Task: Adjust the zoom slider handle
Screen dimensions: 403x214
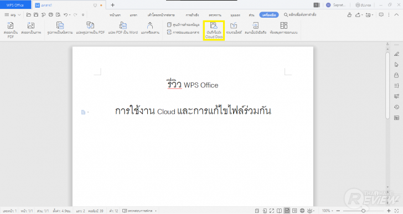Action: coord(363,211)
